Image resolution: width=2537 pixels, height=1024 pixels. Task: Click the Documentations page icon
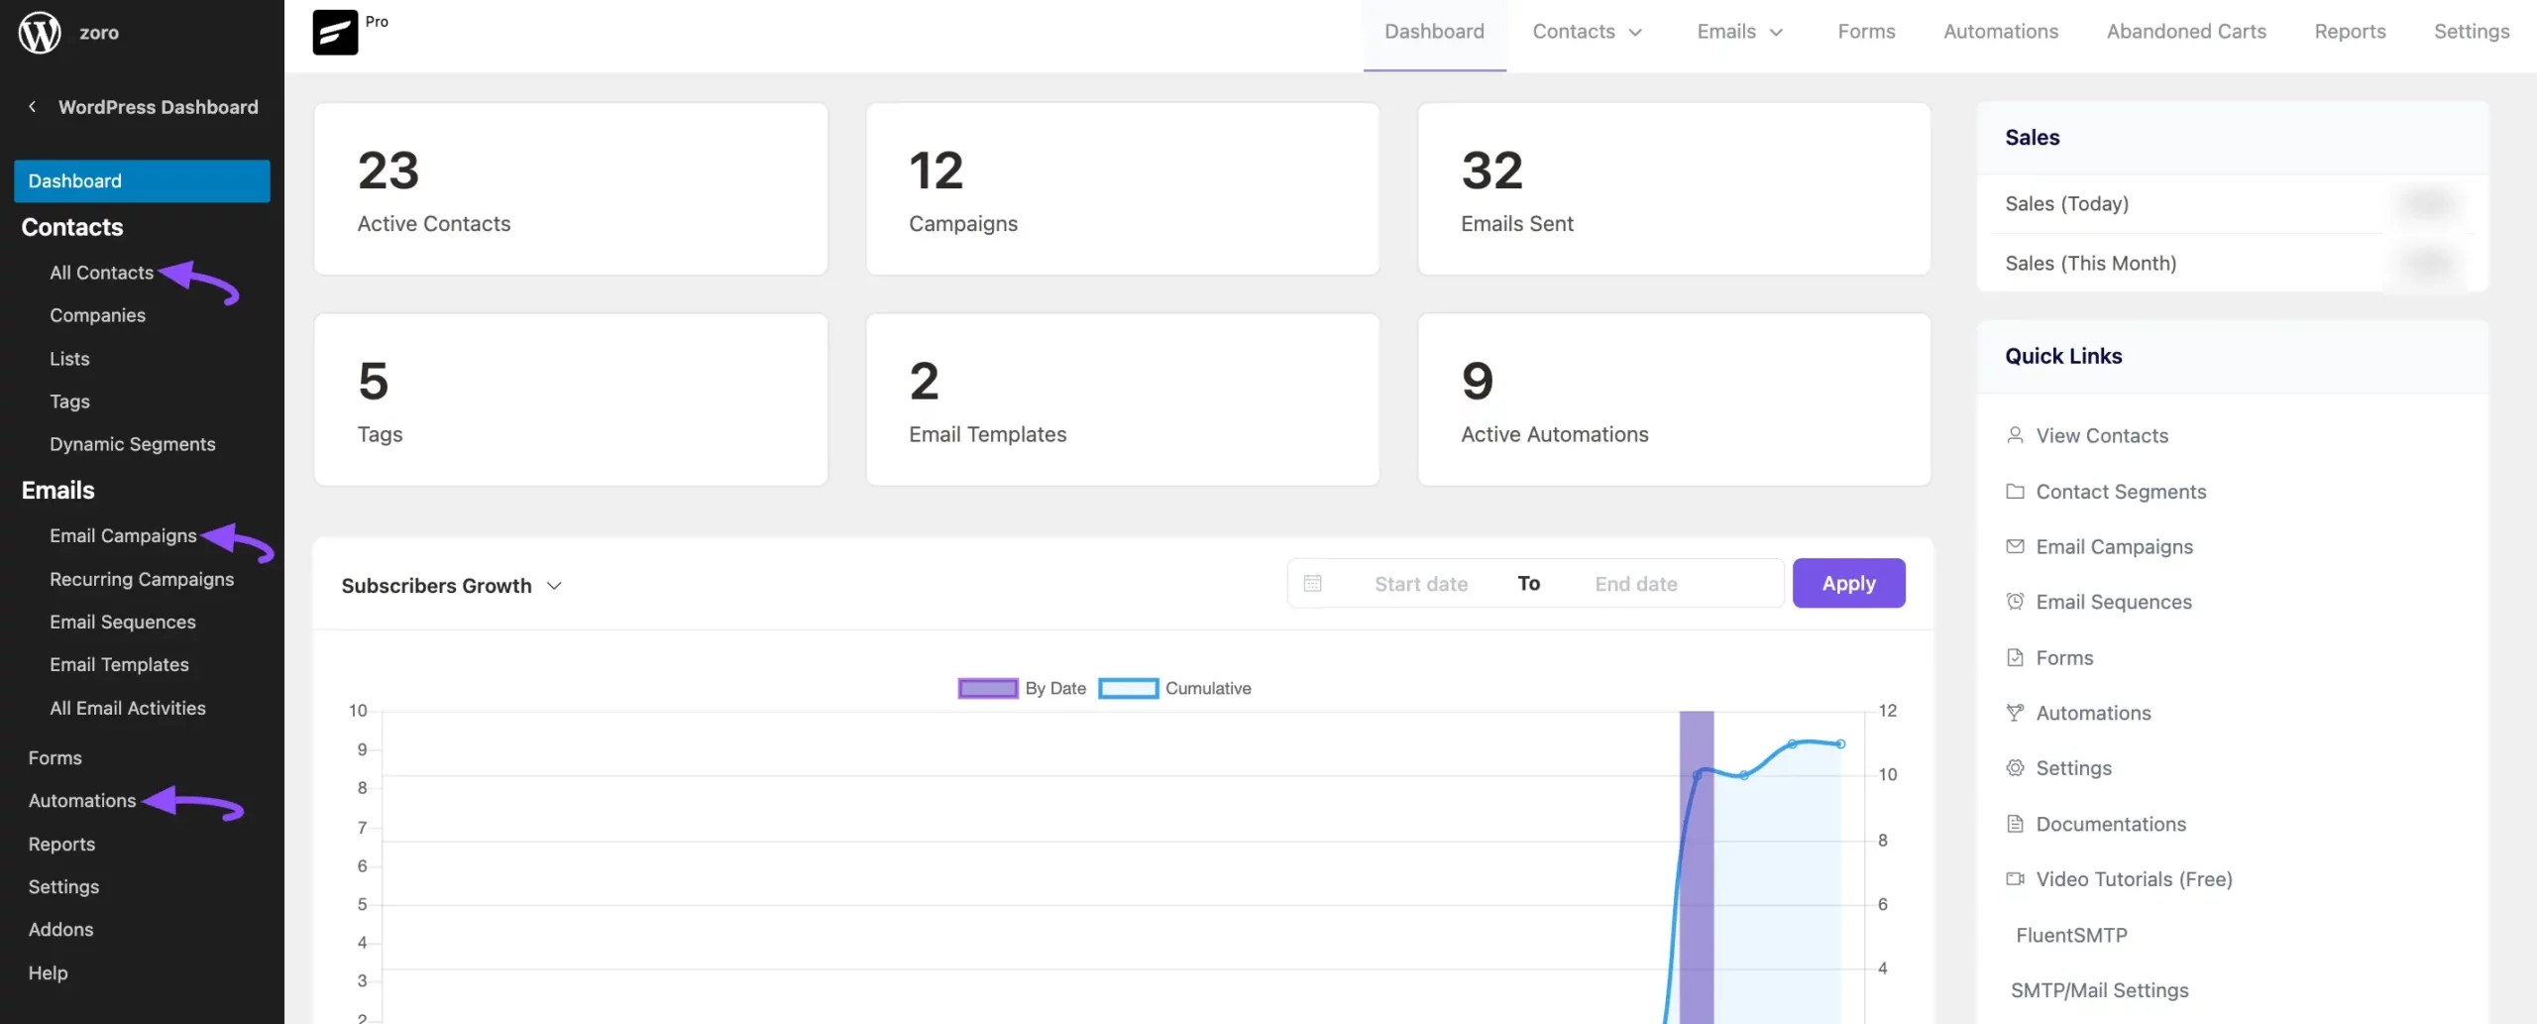click(2015, 824)
